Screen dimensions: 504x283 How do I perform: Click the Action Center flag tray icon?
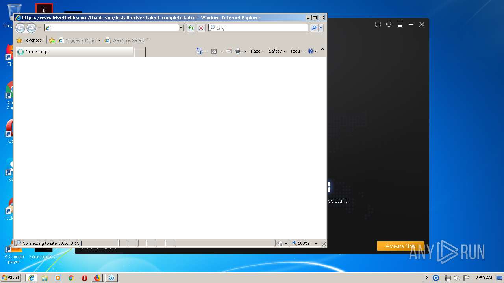point(467,278)
